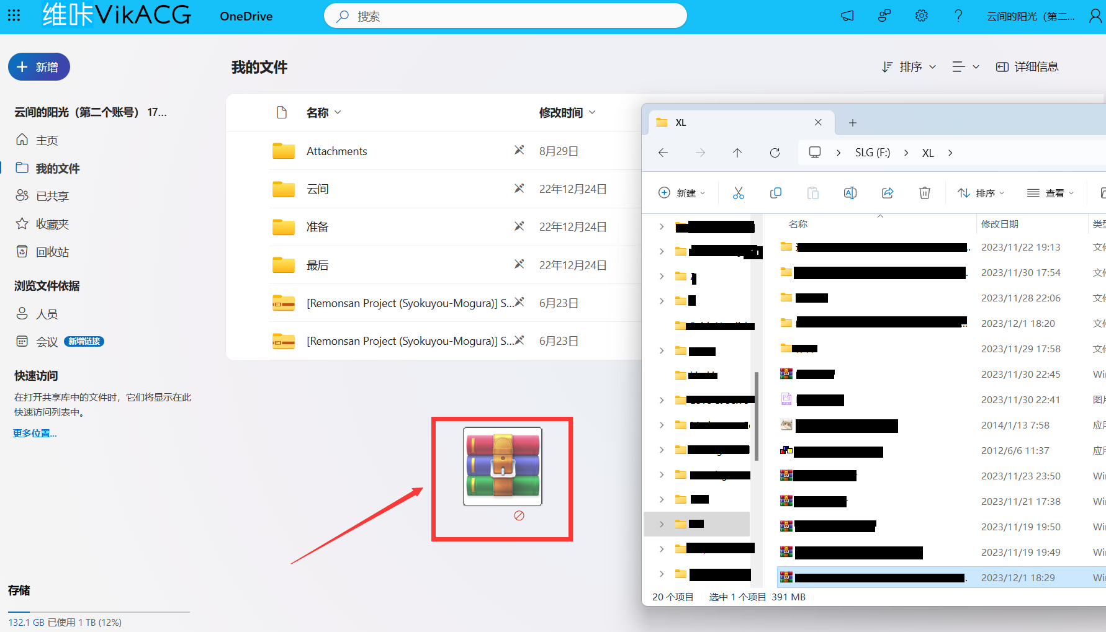Click the share icon in Explorer toolbar

tap(888, 193)
